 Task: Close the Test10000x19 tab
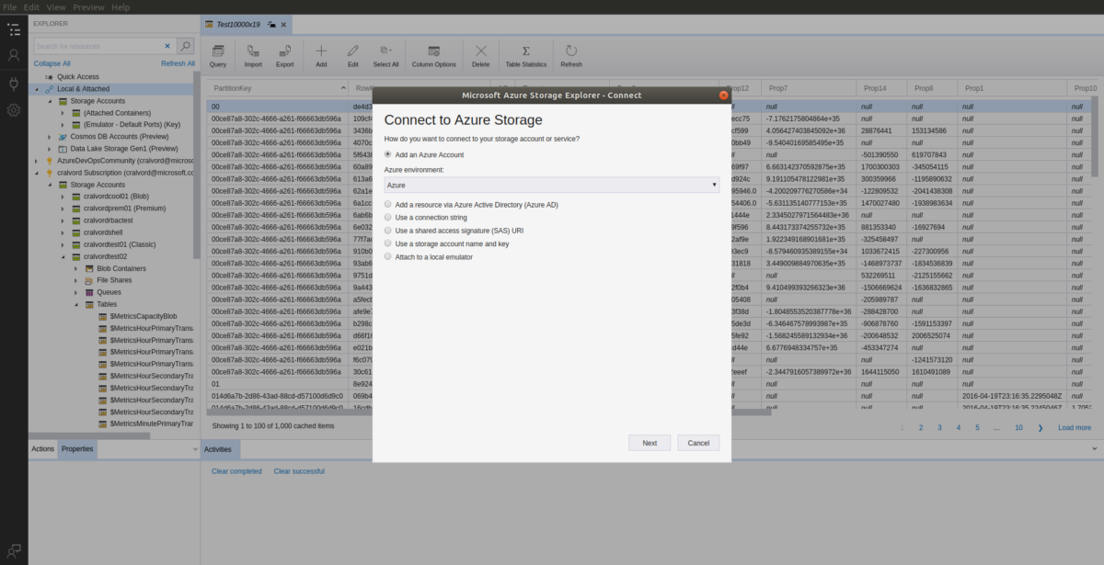(x=283, y=25)
